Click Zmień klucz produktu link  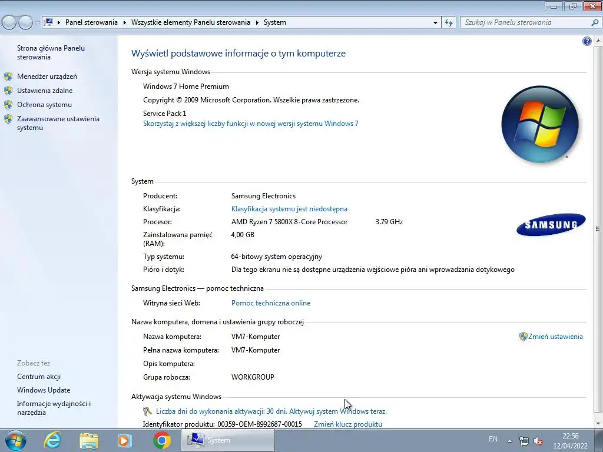pyautogui.click(x=348, y=424)
